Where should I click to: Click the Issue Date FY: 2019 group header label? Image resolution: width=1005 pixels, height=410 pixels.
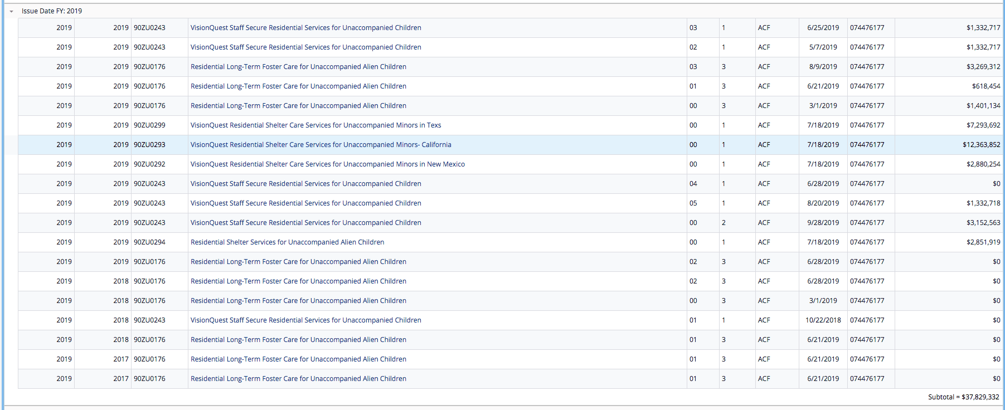[x=52, y=11]
